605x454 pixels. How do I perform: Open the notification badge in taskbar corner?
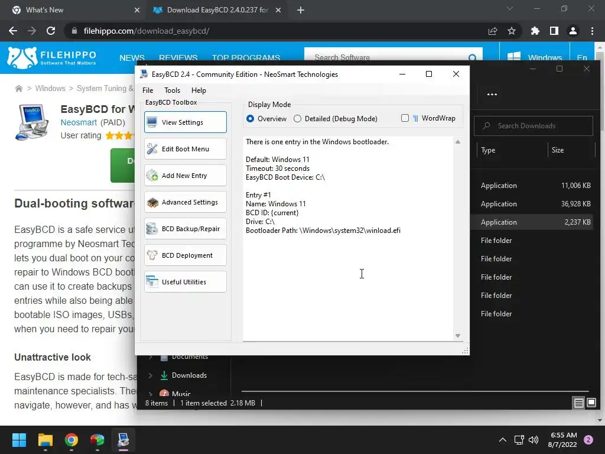[x=588, y=440]
